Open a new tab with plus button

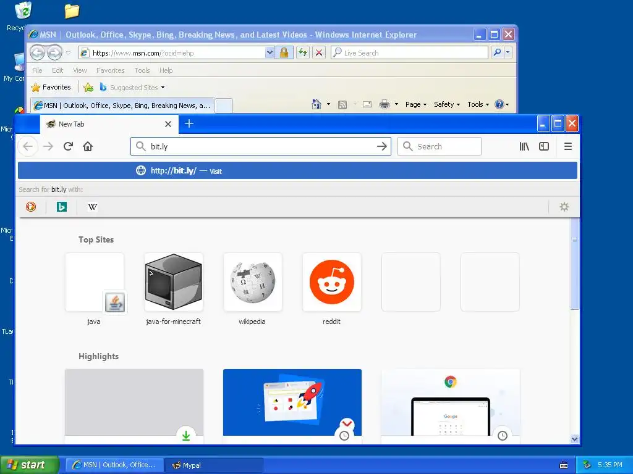[189, 123]
